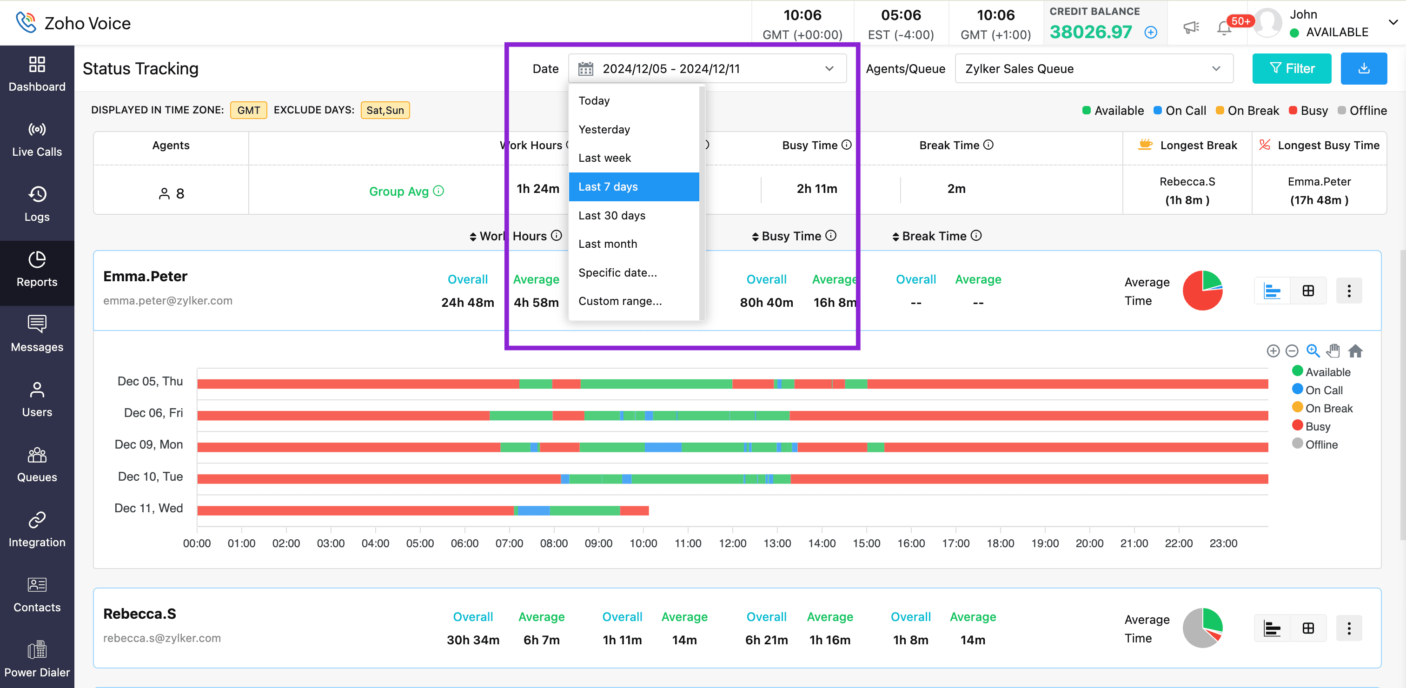Open Emma.Peter's three-dot options menu
This screenshot has width=1406, height=688.
1349,291
